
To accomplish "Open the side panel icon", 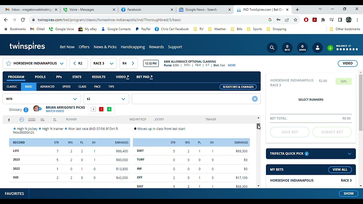I will click(340, 20).
